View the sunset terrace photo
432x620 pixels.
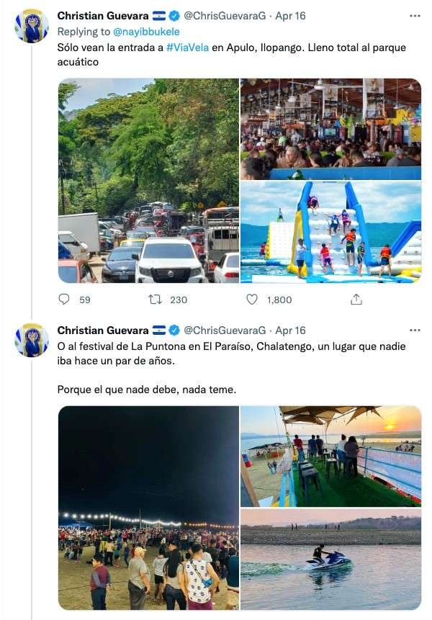pos(330,456)
